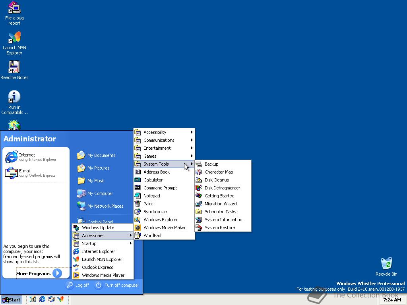
Task: Click the E-mail Outlook Express icon
Action: tap(12, 173)
